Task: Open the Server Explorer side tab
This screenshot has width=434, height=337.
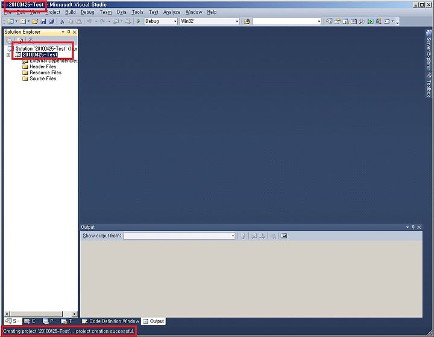Action: 429,50
